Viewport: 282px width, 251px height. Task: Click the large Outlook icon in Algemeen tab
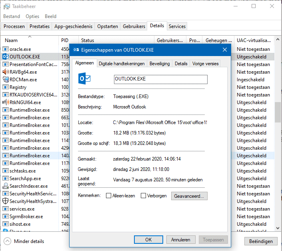coord(84,78)
